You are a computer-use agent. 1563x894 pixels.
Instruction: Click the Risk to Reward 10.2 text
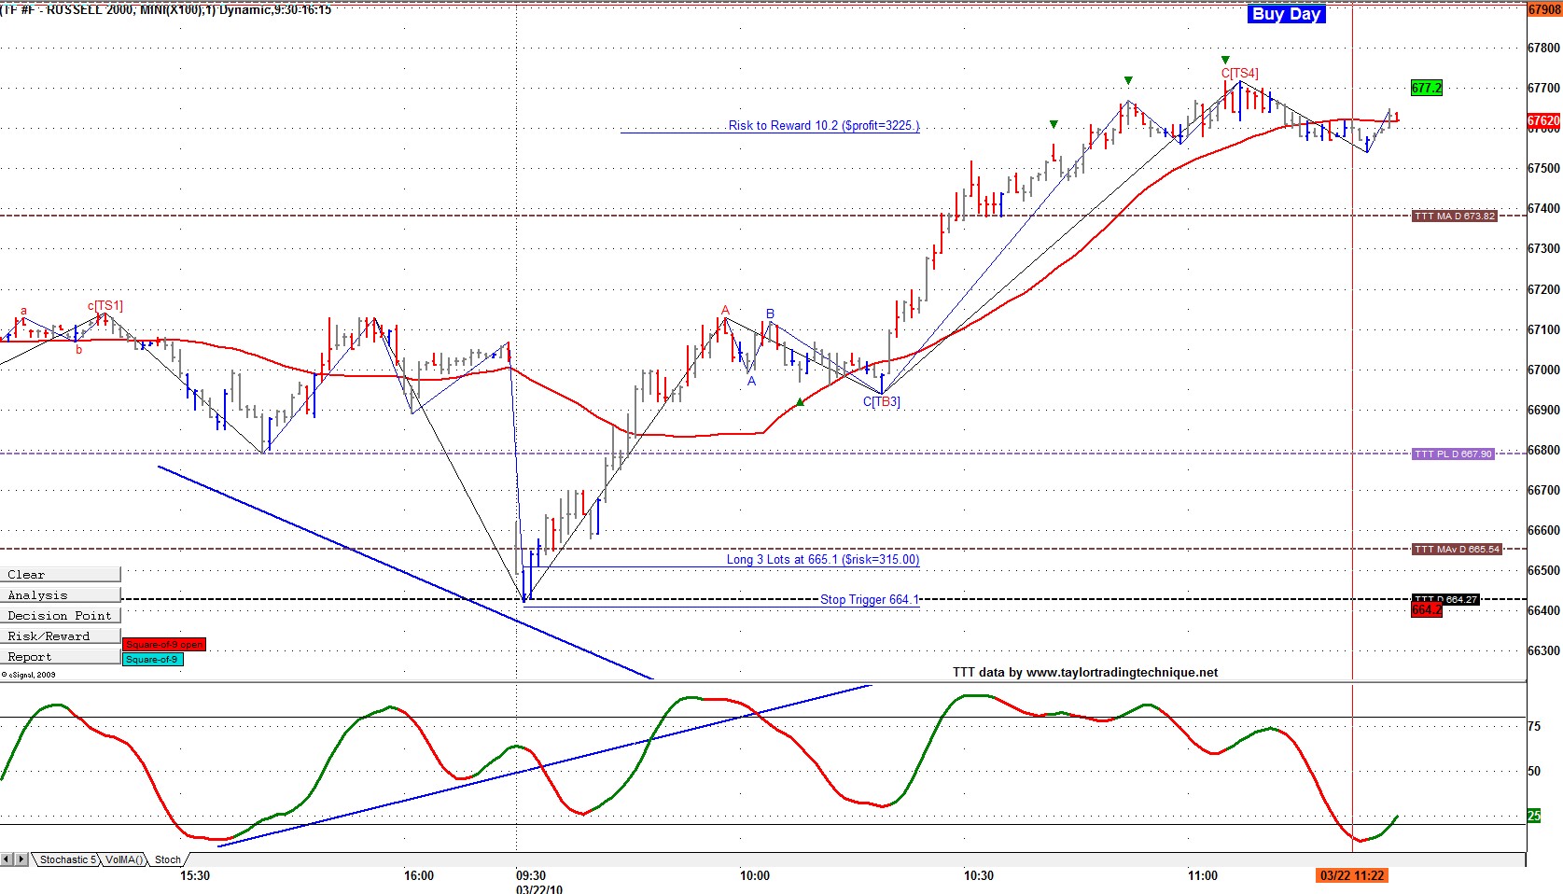[x=824, y=125]
